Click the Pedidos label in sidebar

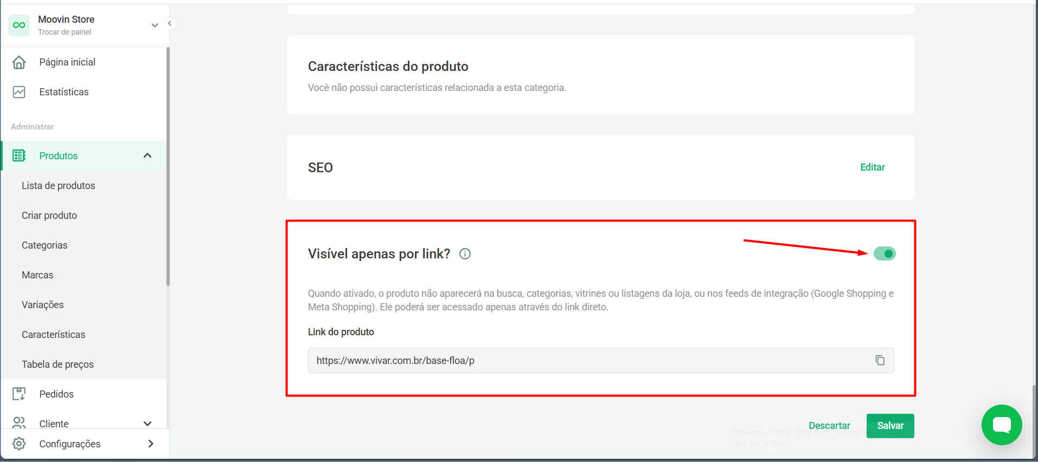56,394
